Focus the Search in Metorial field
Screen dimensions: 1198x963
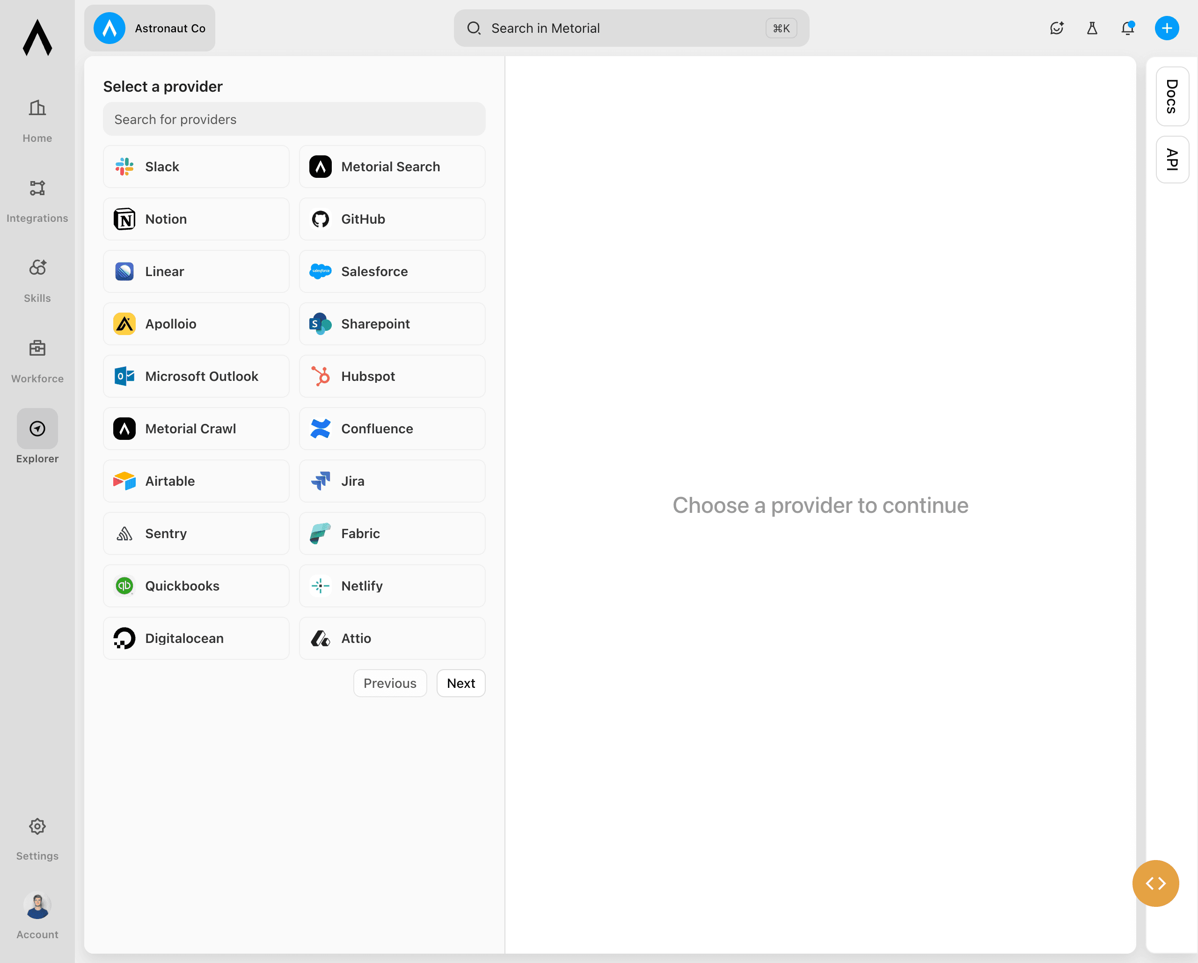pos(631,29)
